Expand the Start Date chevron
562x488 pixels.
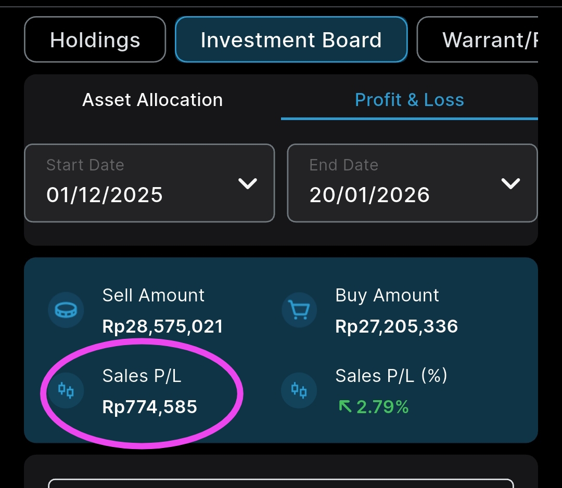[x=247, y=183]
